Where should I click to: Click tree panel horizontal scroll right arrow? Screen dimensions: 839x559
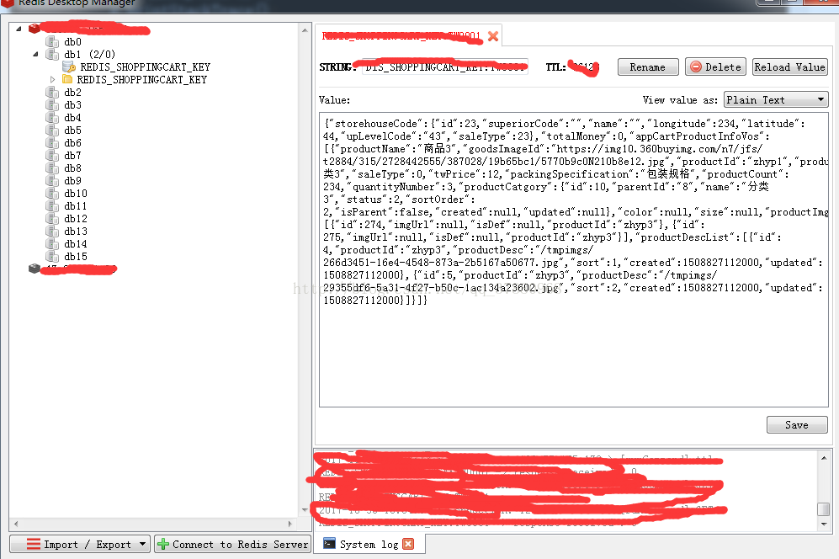[290, 524]
